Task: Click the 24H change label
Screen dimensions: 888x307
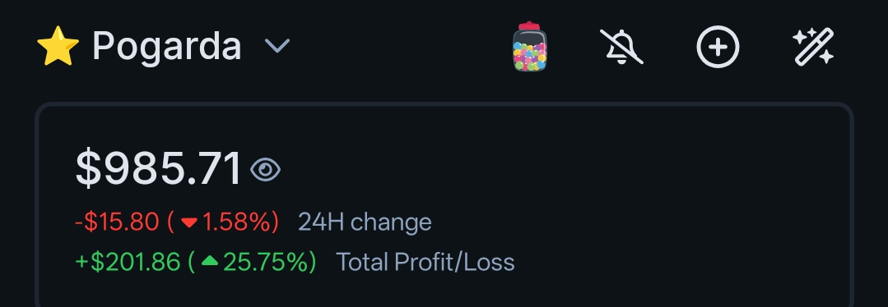Action: [365, 222]
